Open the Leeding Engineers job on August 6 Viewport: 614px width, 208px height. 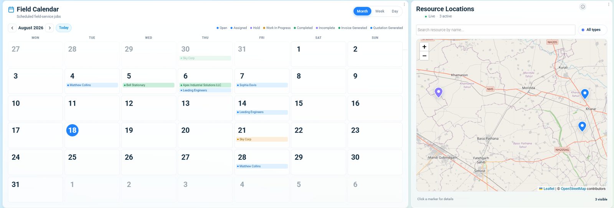[205, 91]
